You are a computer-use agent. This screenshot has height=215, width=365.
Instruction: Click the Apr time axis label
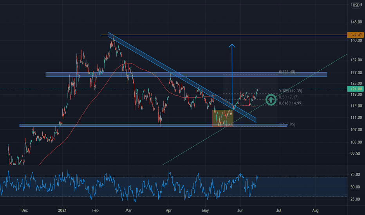(x=168, y=210)
